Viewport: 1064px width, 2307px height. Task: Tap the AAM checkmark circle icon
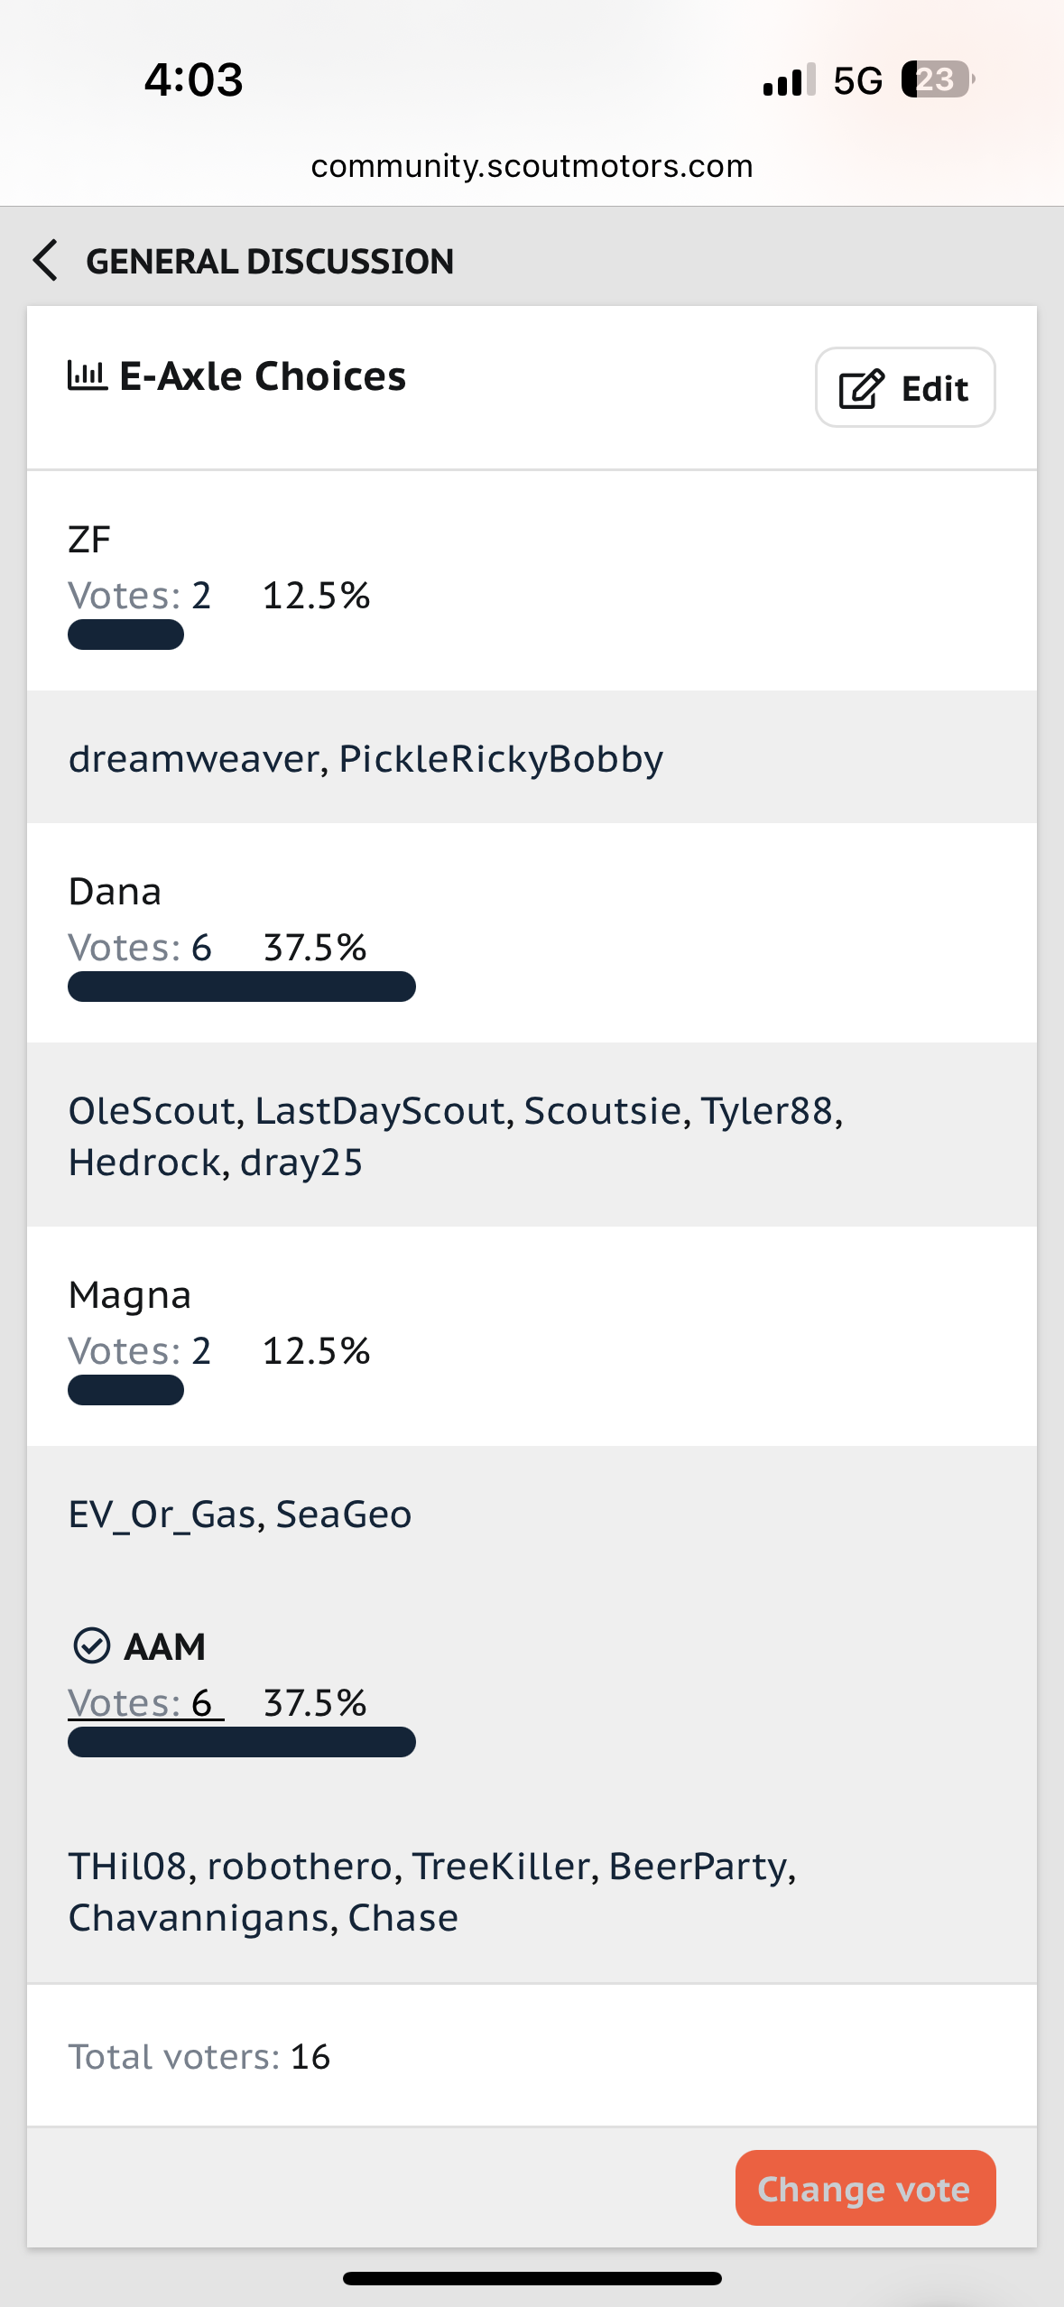click(x=91, y=1645)
